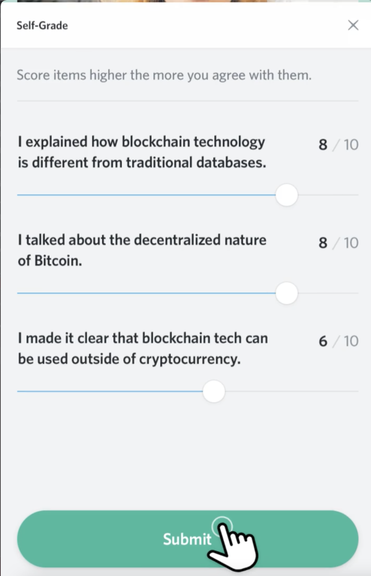The width and height of the screenshot is (371, 576).
Task: Click the score 8 beside the databases statement
Action: 323,145
